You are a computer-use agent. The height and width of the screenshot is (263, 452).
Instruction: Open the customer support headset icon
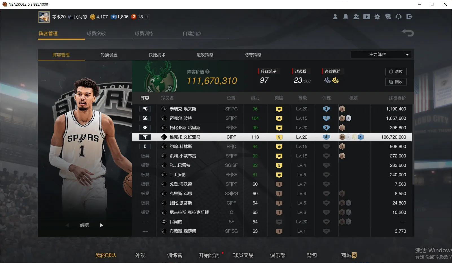point(398,17)
